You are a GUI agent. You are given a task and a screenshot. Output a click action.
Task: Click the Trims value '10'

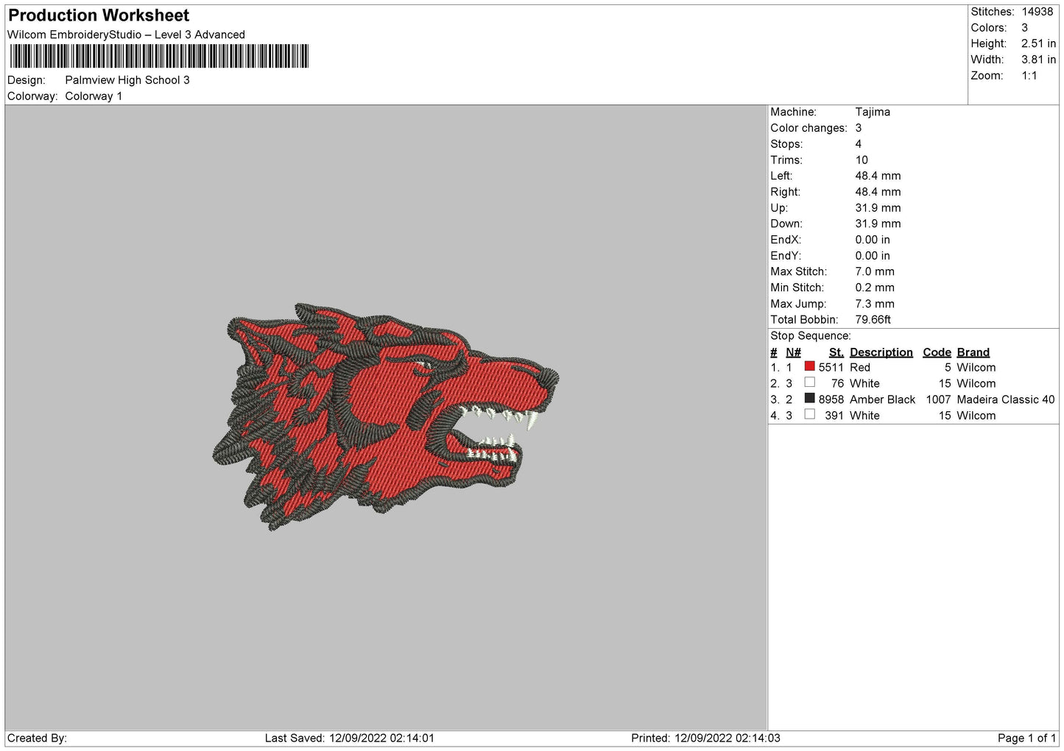[x=862, y=160]
